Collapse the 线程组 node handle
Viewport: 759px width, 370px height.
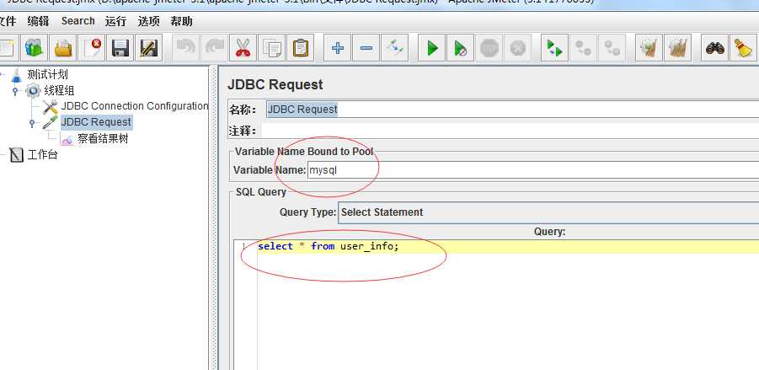click(15, 90)
